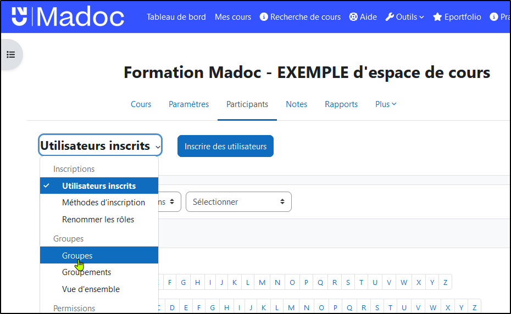Image resolution: width=511 pixels, height=314 pixels.
Task: Click letter V in the lower alphabet row
Action: coord(418,307)
